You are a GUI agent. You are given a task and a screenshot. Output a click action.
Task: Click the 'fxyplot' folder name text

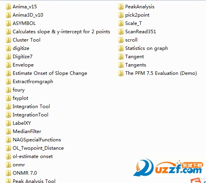click(x=20, y=98)
